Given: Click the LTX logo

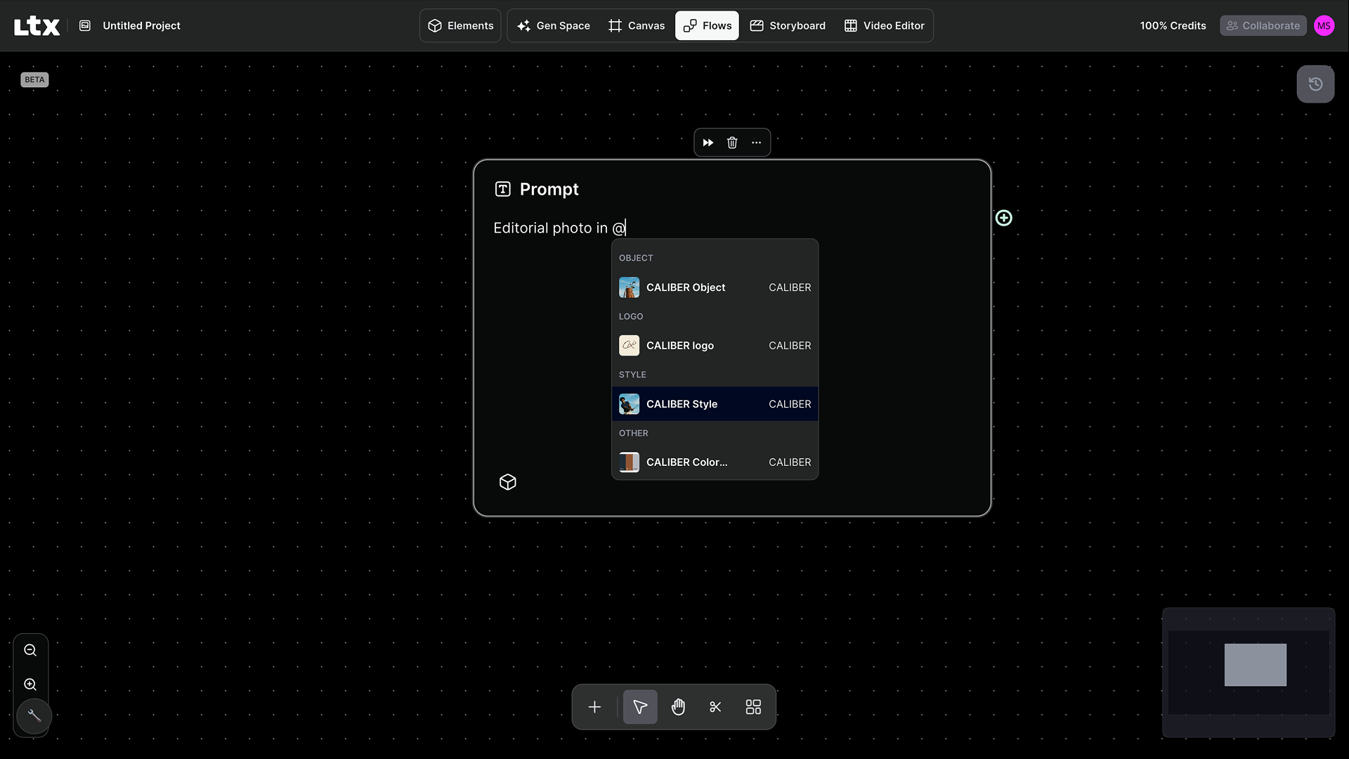Looking at the screenshot, I should [x=37, y=26].
